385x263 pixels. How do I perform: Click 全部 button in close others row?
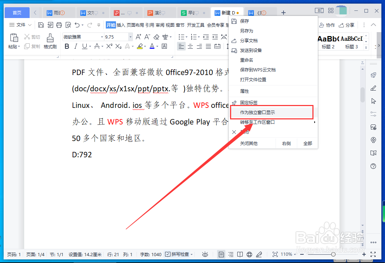[x=307, y=144]
